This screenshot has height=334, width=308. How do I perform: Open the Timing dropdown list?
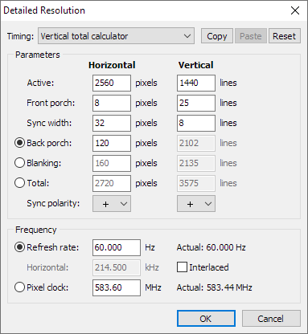click(x=116, y=36)
